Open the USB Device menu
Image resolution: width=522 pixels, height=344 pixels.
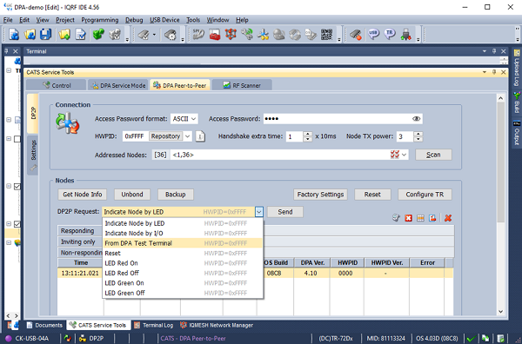click(164, 20)
